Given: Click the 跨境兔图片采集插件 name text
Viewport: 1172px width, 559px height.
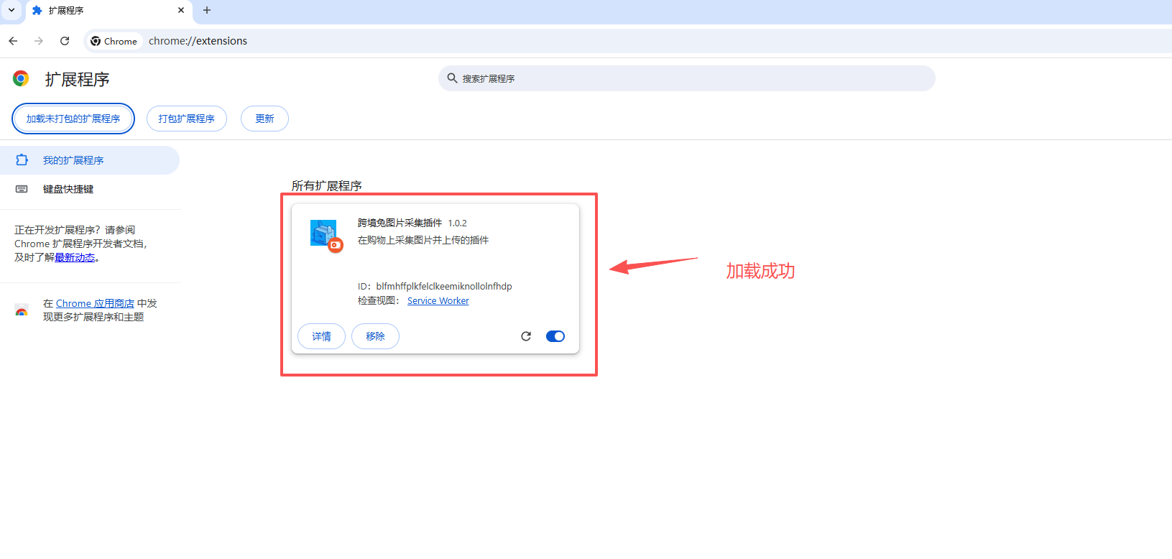Looking at the screenshot, I should [400, 223].
